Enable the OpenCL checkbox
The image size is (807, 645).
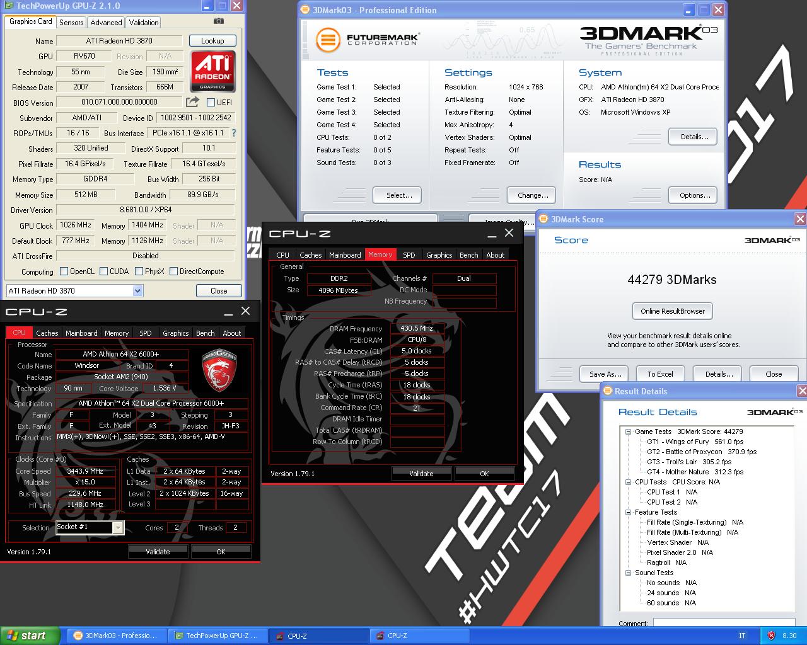64,271
